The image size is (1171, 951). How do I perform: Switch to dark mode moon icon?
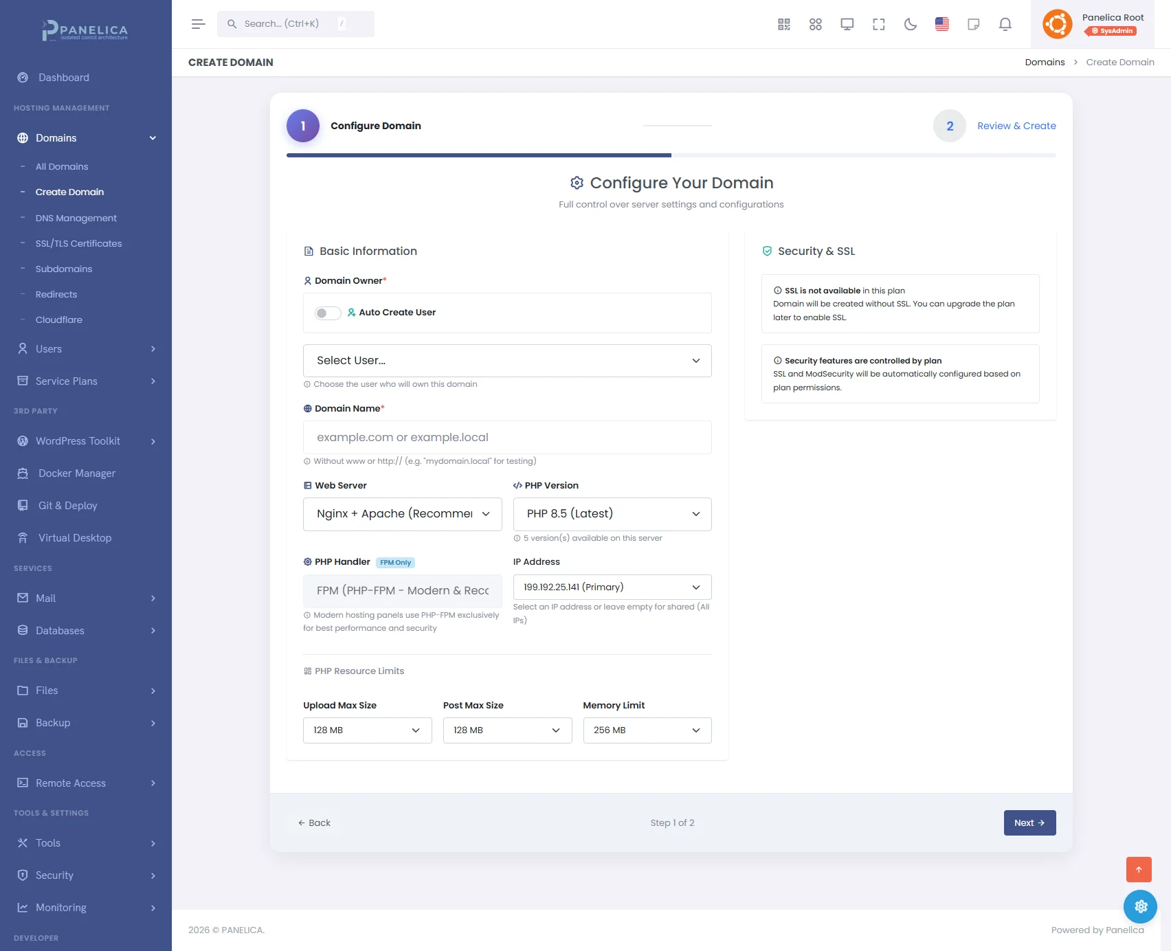[910, 24]
